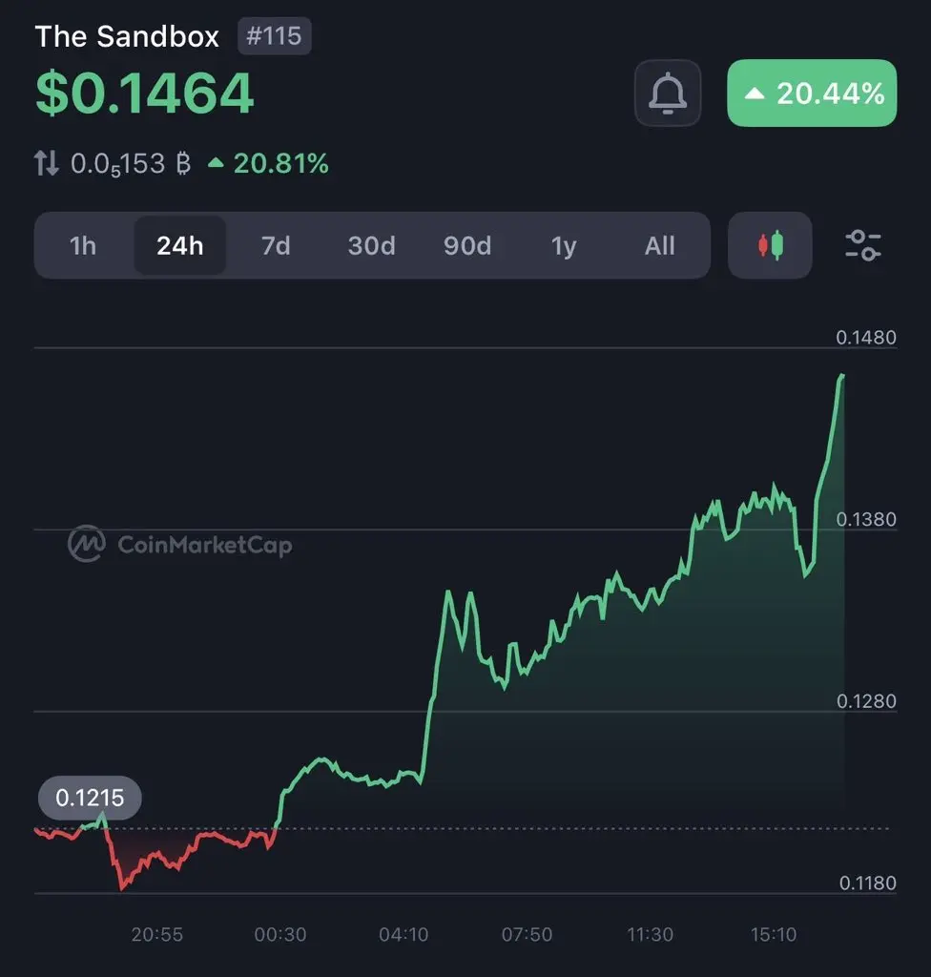Image resolution: width=931 pixels, height=977 pixels.
Task: Tap the price alert bell icon
Action: 668,93
